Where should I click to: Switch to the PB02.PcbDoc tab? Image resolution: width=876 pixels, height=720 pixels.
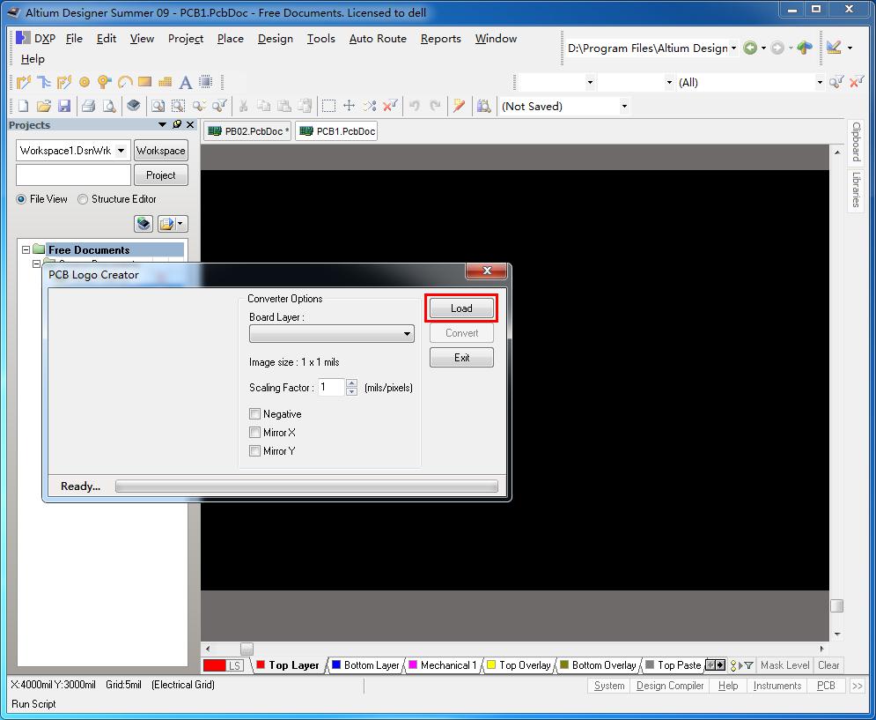pos(248,131)
